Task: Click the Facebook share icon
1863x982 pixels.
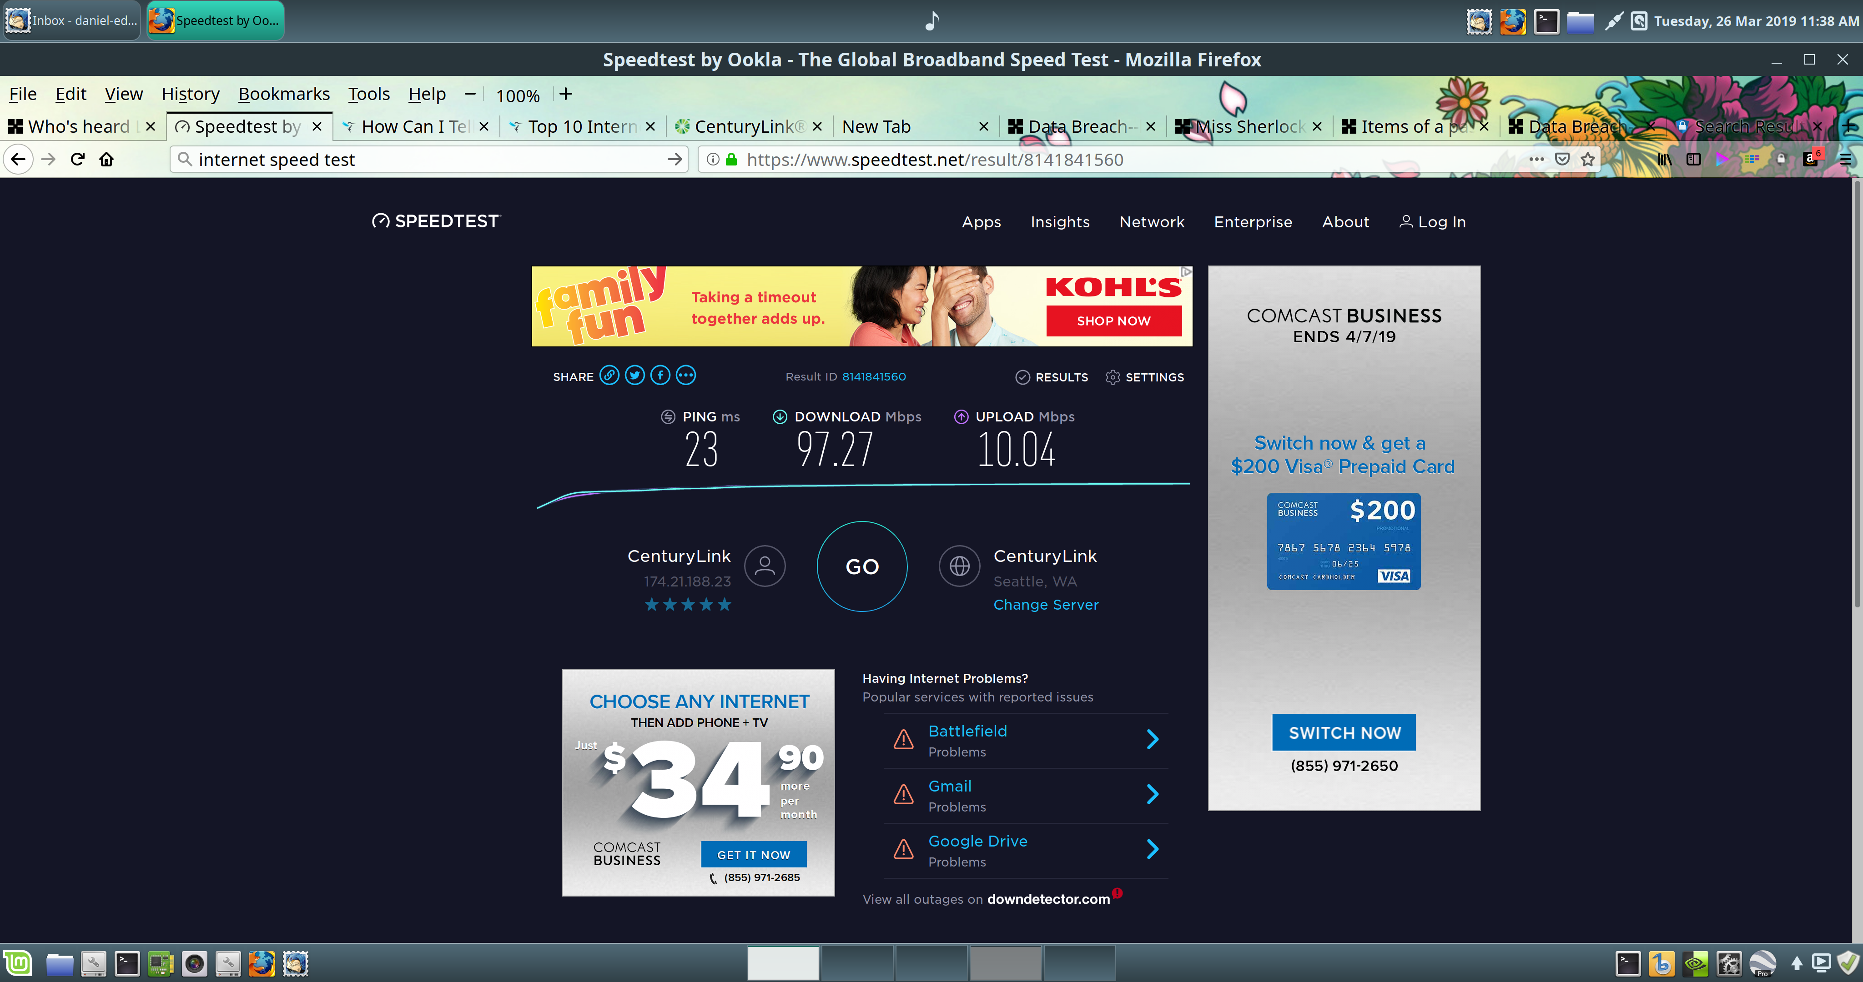Action: tap(660, 376)
